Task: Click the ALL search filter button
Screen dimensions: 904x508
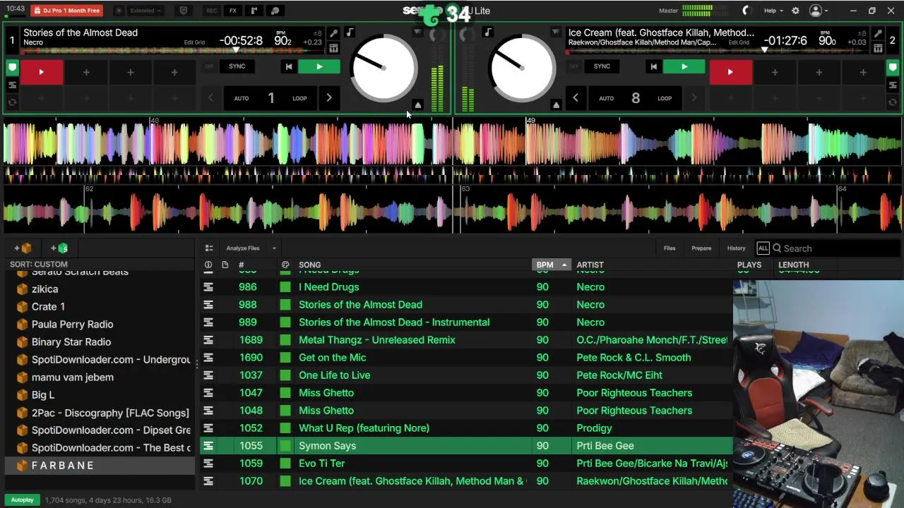Action: (x=763, y=248)
